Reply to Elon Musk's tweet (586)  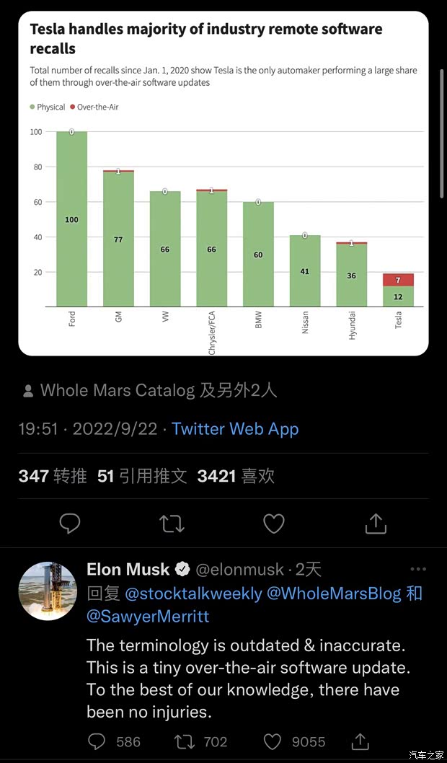click(x=98, y=741)
